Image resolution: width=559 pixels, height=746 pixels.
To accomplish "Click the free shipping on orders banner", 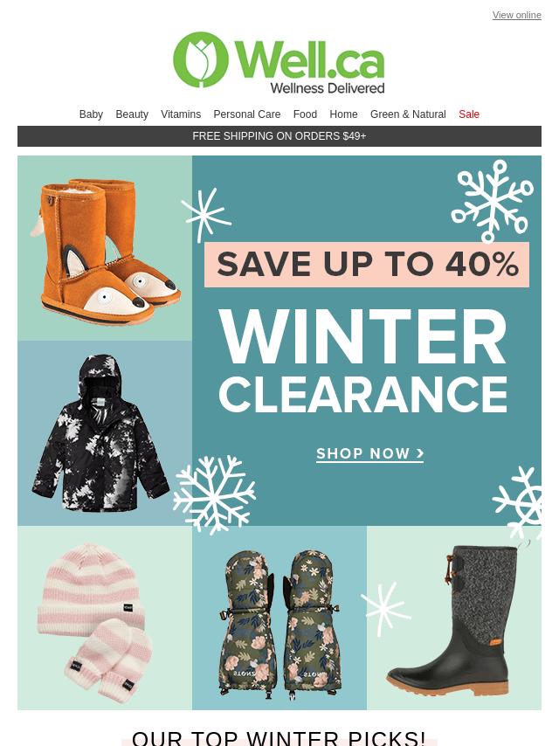I will pos(279,136).
